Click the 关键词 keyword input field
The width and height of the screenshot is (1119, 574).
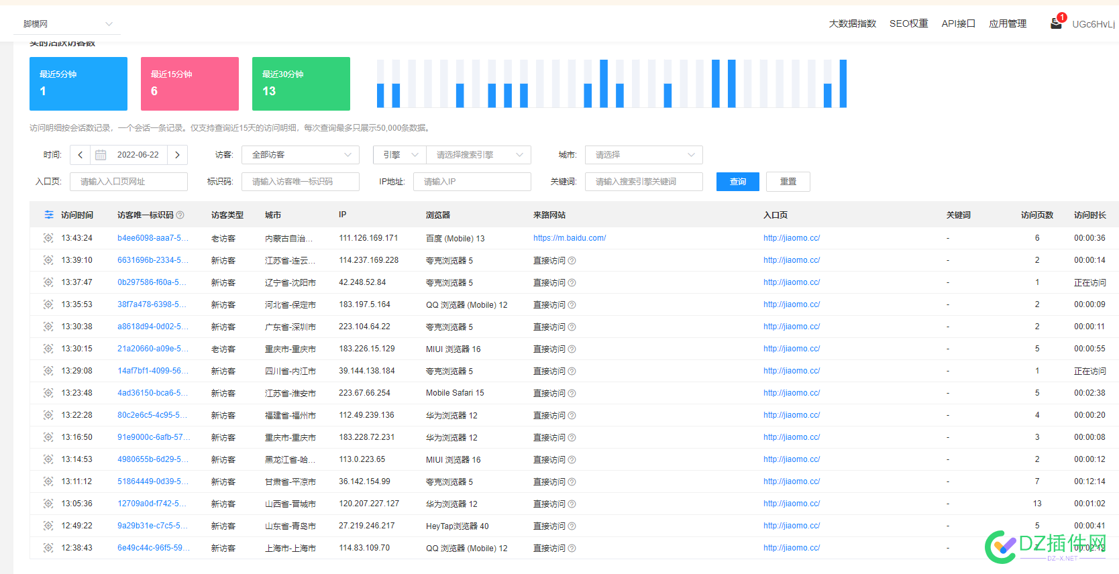pyautogui.click(x=644, y=182)
